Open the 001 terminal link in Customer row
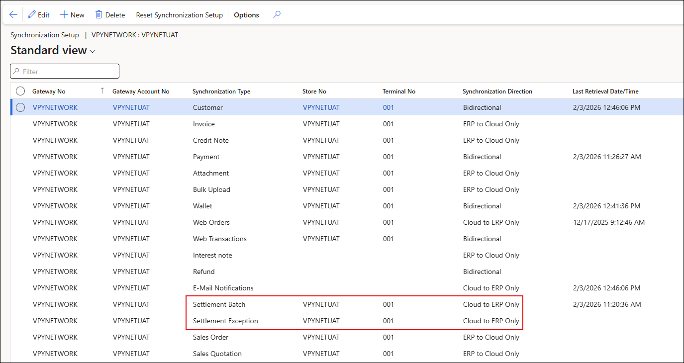 389,107
